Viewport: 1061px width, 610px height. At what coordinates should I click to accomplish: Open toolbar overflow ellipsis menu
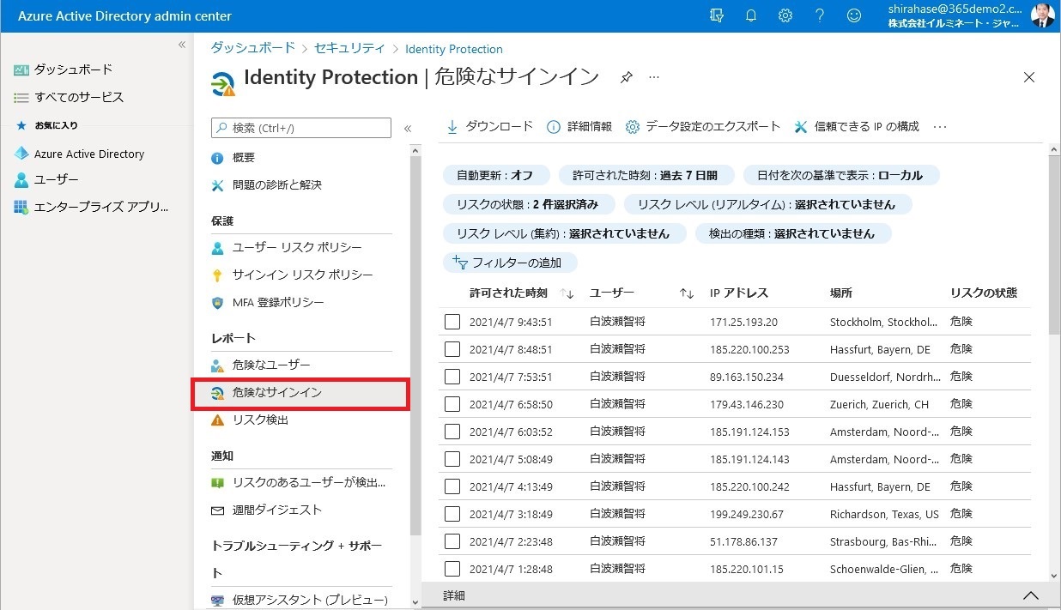940,127
